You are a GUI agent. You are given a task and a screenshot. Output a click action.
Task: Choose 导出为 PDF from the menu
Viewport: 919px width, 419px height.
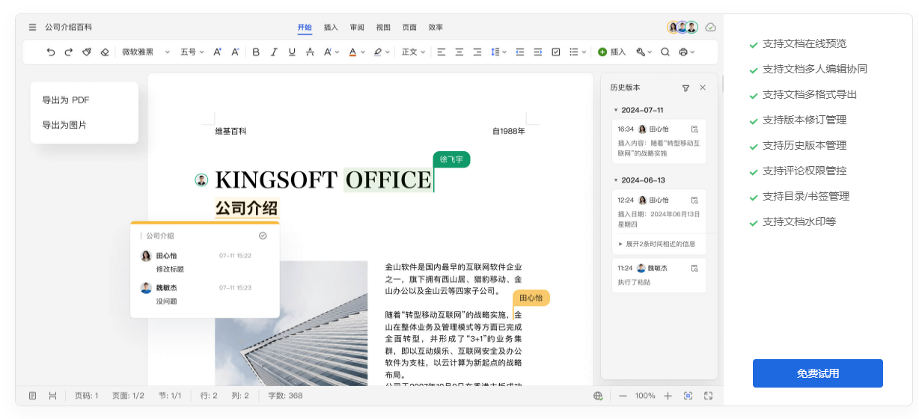[x=66, y=100]
